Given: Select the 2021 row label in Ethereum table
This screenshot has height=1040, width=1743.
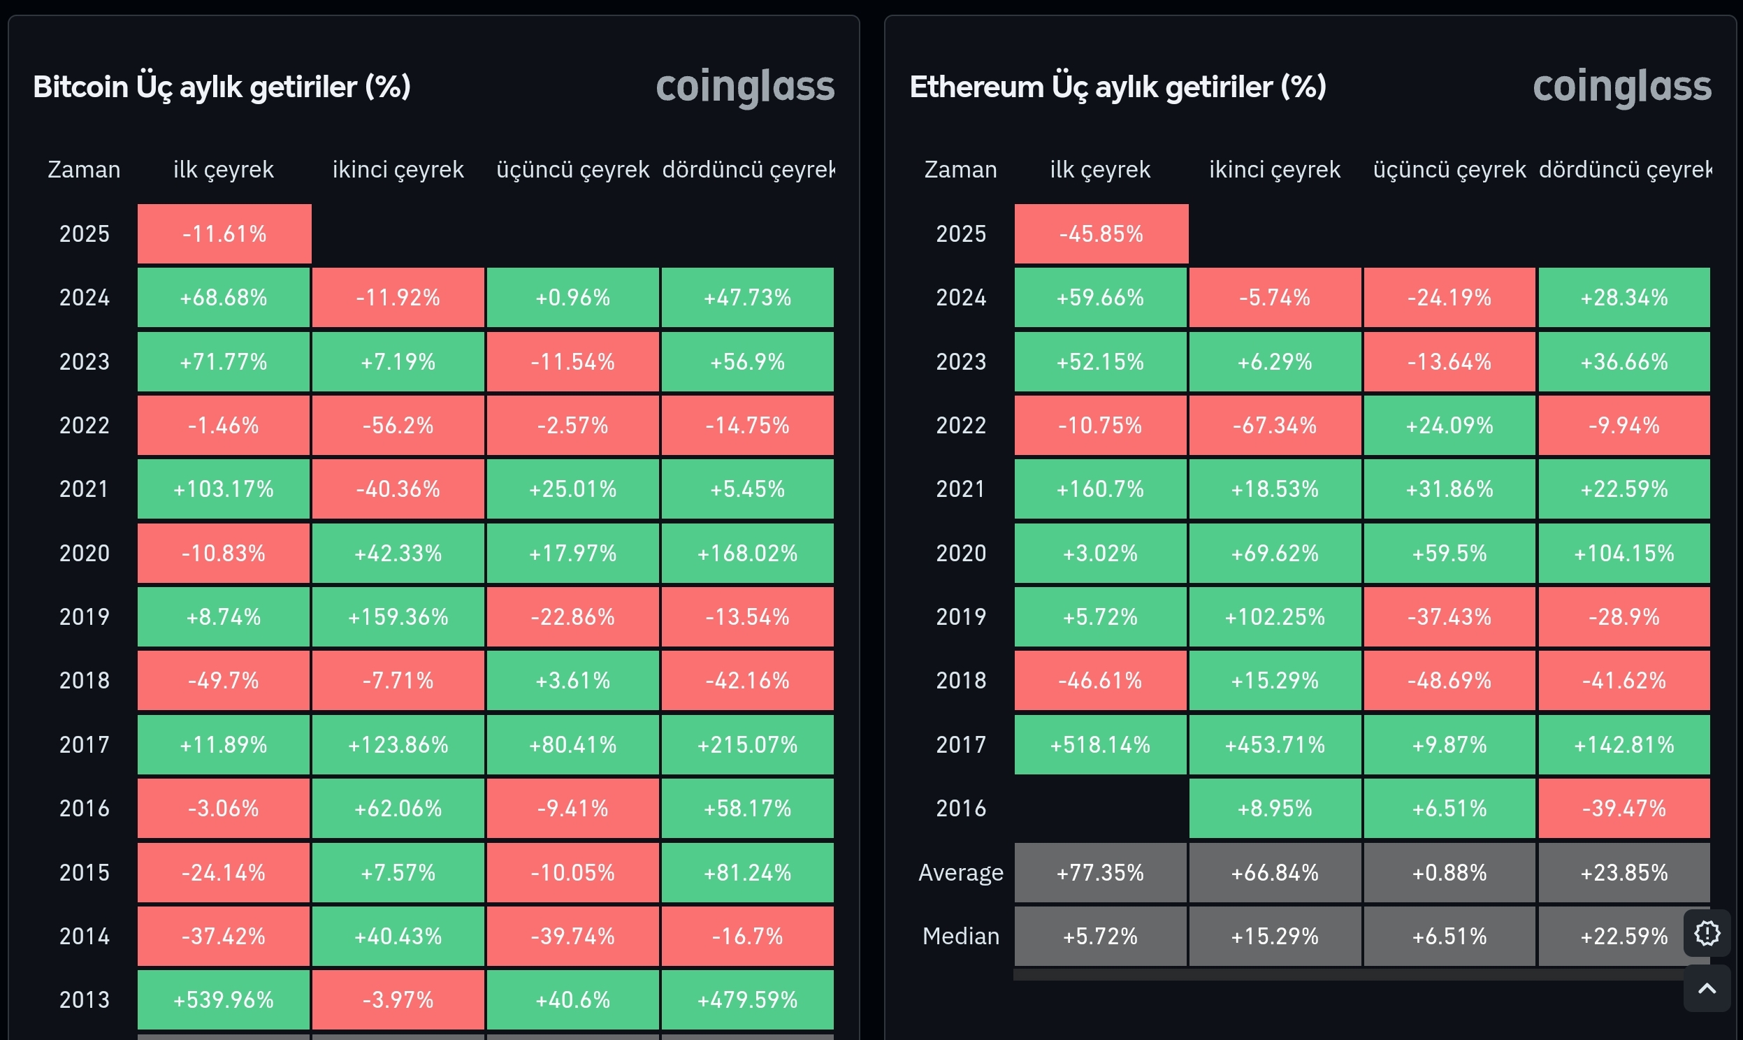Looking at the screenshot, I should (x=960, y=489).
